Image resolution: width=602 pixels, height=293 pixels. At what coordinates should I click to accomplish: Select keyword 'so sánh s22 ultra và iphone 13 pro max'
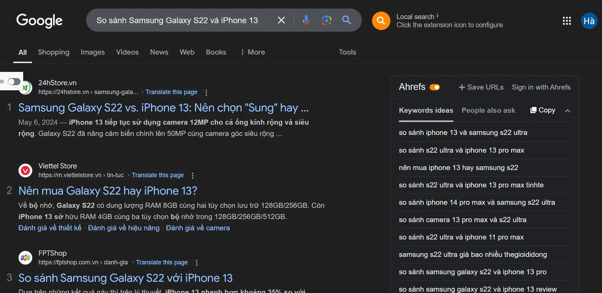(x=462, y=150)
